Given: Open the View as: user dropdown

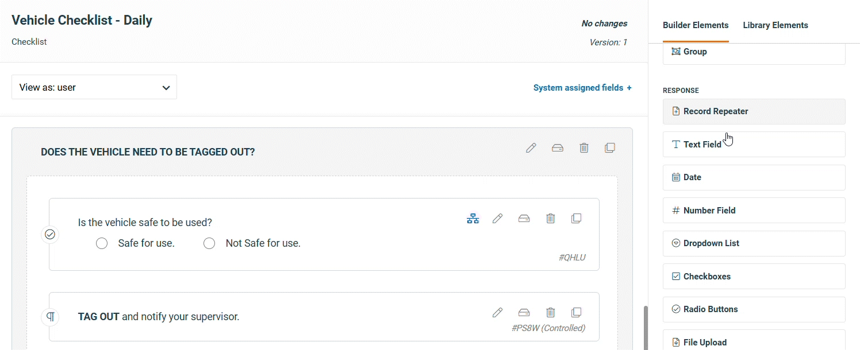Looking at the screenshot, I should coord(94,88).
